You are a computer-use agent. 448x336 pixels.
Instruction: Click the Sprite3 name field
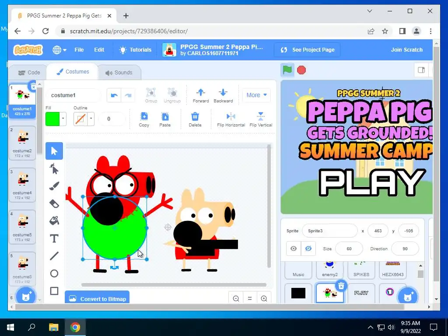pyautogui.click(x=330, y=231)
